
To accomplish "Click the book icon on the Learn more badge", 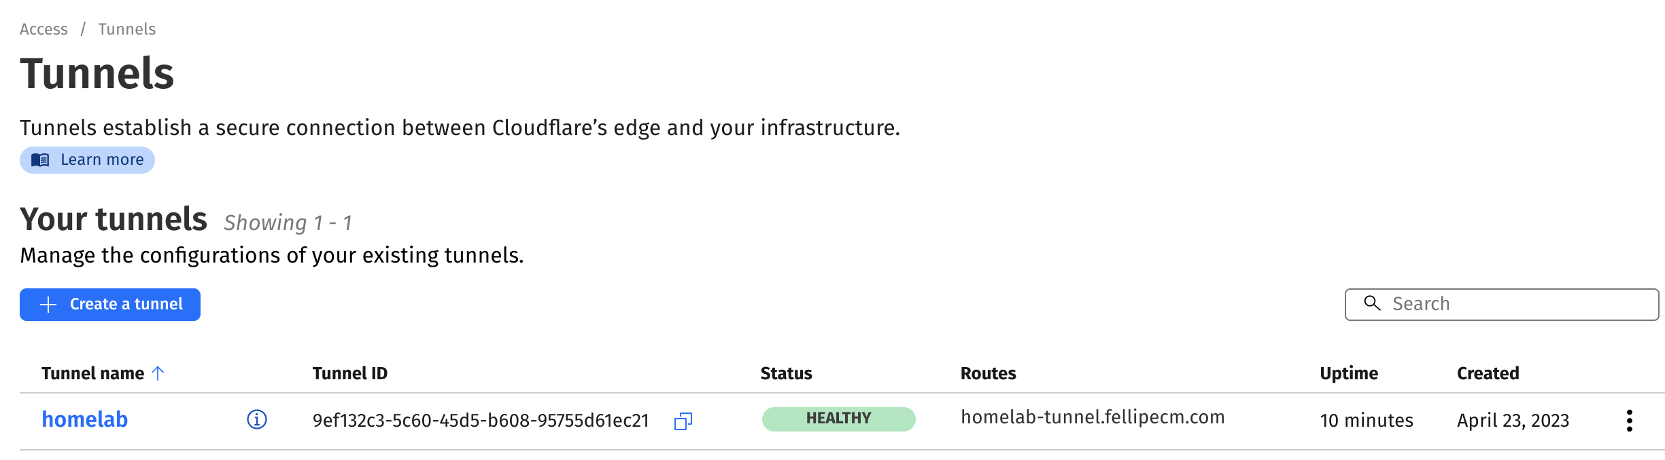I will pos(41,160).
